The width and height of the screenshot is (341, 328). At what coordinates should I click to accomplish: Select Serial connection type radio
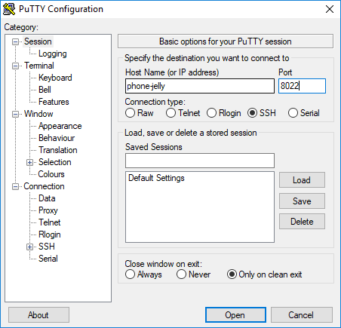[293, 113]
